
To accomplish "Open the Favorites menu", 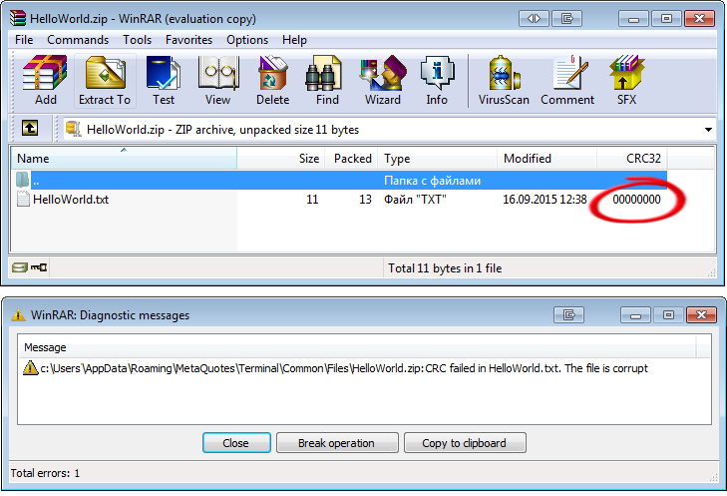I will coord(188,40).
